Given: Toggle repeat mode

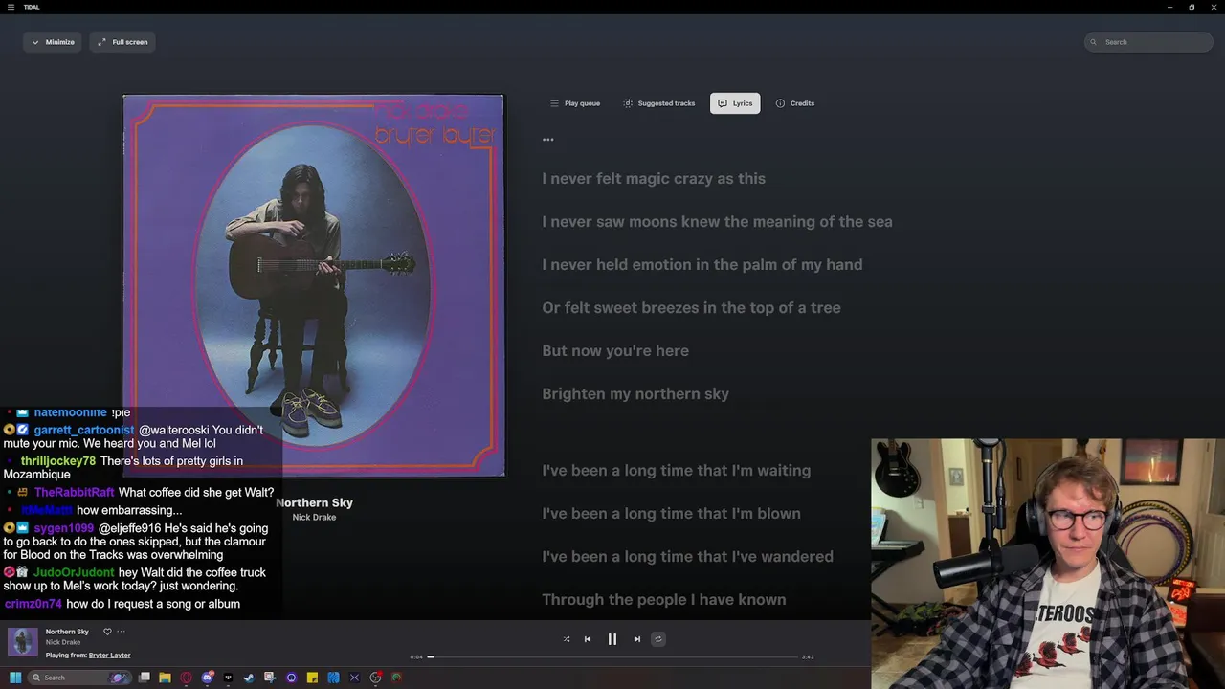Looking at the screenshot, I should click(657, 639).
